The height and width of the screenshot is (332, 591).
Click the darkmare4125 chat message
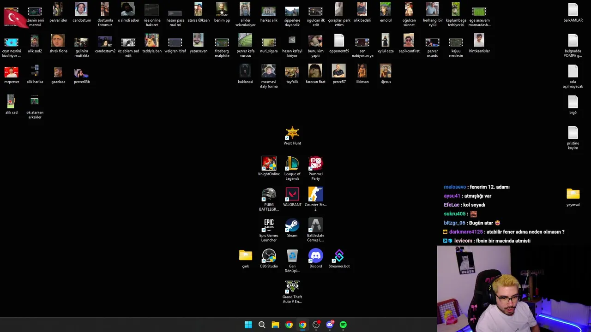coord(504,232)
